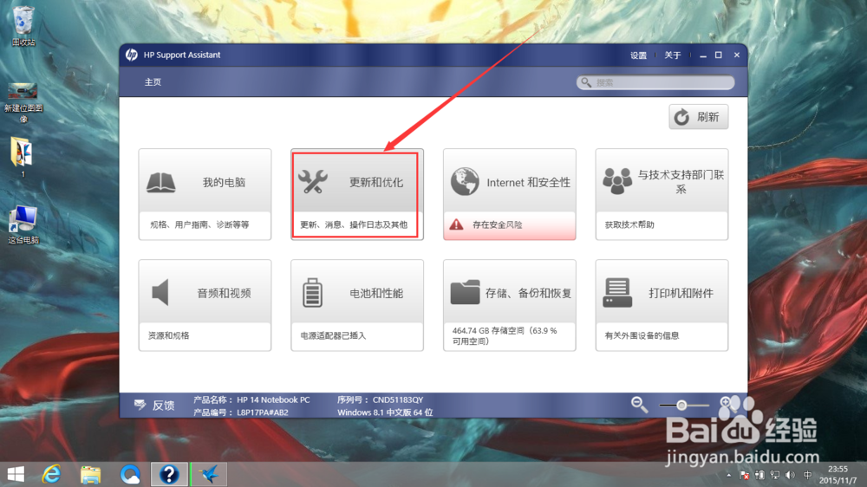The image size is (867, 487).
Task: Click the speaker icon for 音频和视频
Action: 160,292
